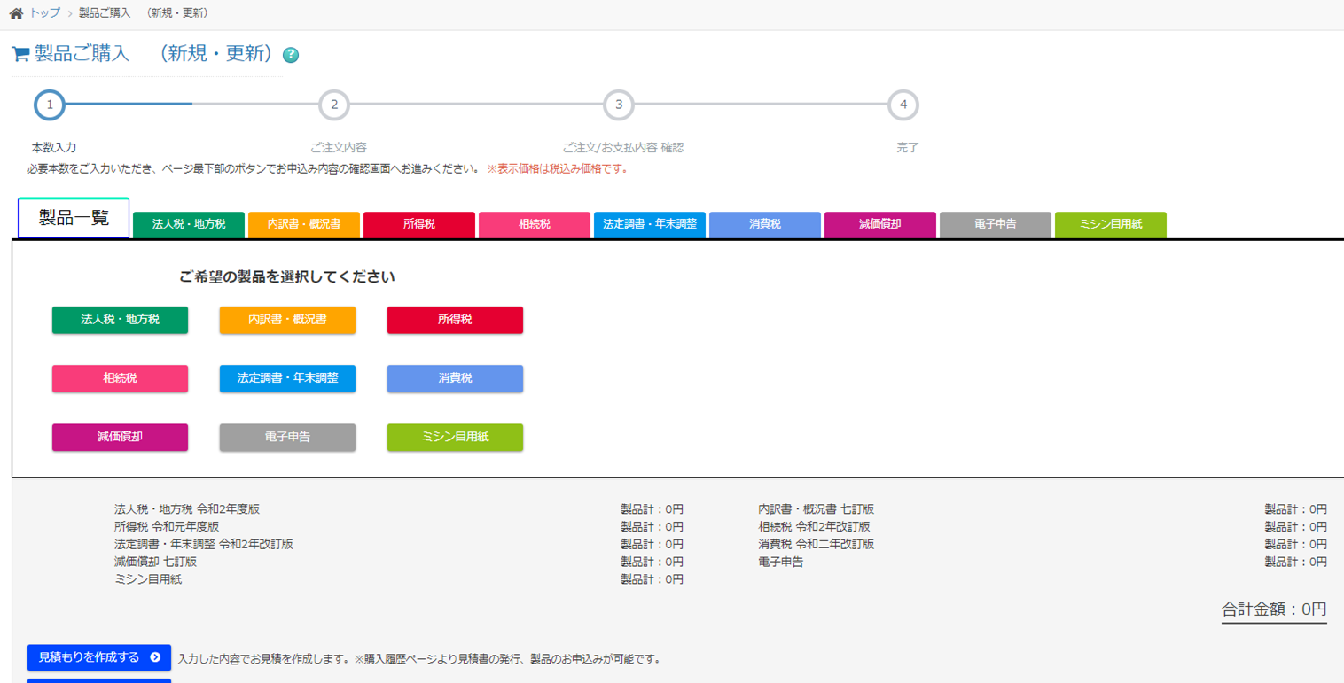Open the help question mark icon
This screenshot has width=1344, height=683.
[289, 55]
